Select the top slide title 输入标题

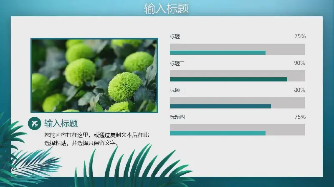[x=167, y=8]
